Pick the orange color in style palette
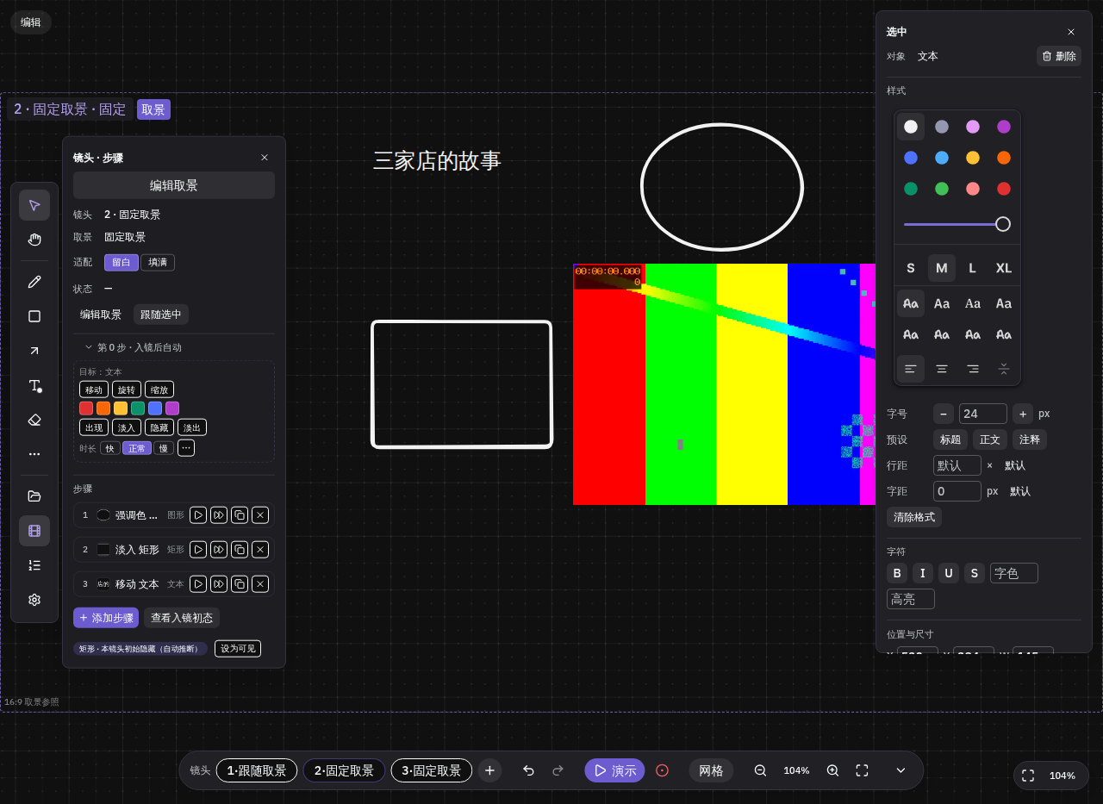Image resolution: width=1103 pixels, height=804 pixels. [x=1004, y=158]
